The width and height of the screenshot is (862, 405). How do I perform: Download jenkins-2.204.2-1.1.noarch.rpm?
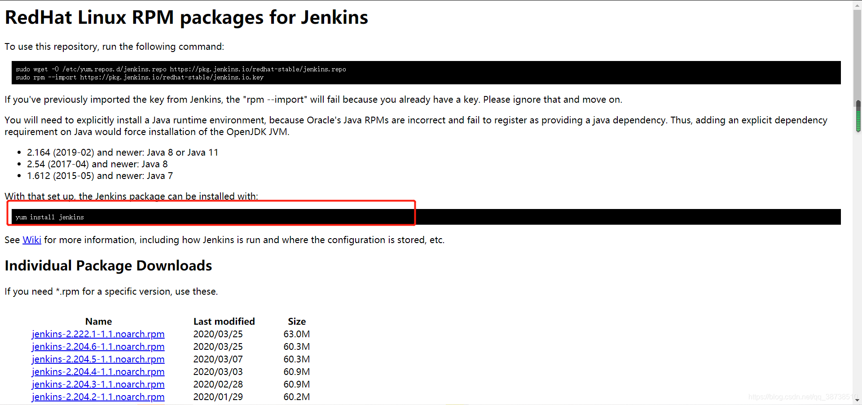click(98, 397)
